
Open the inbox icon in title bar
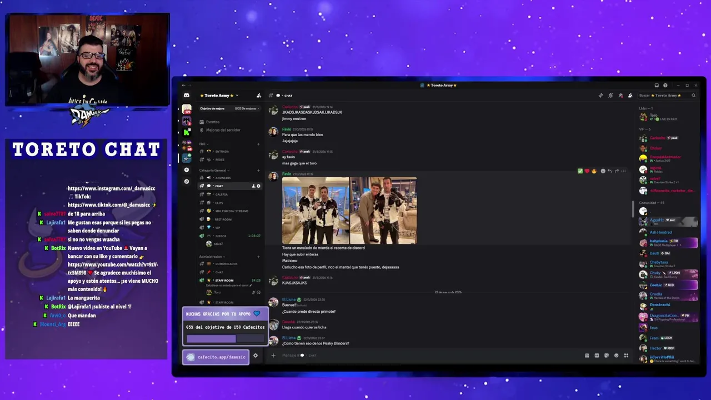tap(657, 86)
